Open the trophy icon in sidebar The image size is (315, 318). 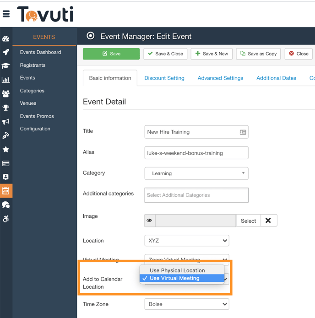(x=6, y=108)
